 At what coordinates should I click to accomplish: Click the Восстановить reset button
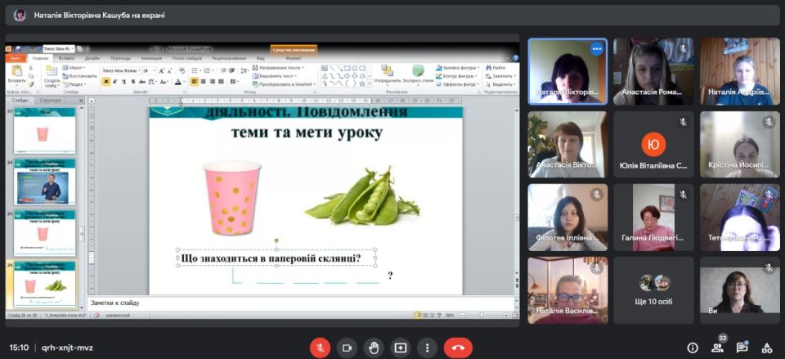click(x=79, y=76)
